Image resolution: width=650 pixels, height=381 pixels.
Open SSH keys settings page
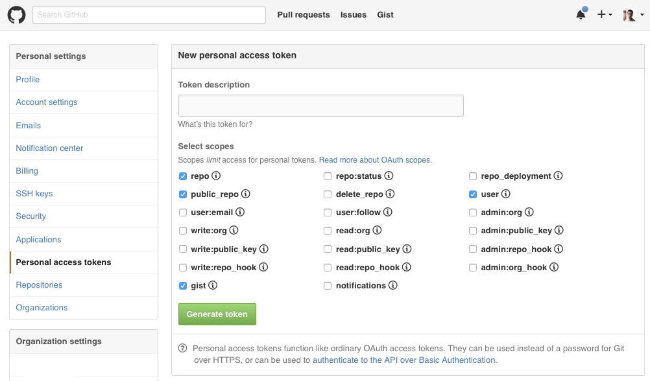34,194
